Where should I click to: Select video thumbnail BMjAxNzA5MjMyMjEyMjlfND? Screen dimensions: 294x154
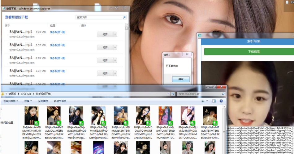(98, 116)
